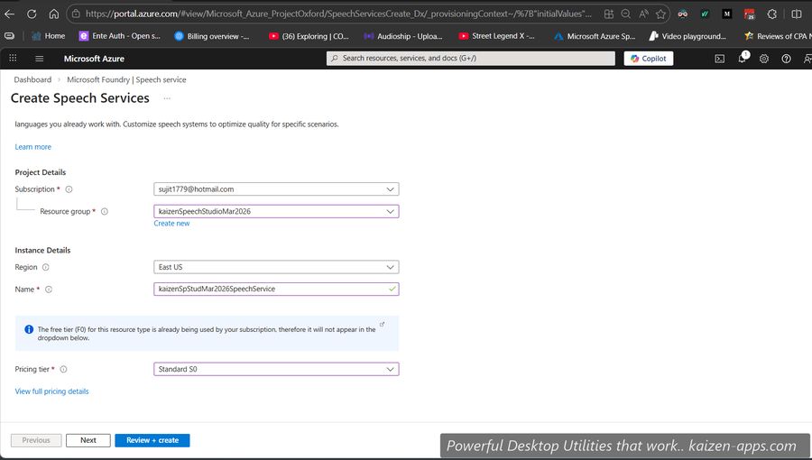Launch Azure Cloud Shell
Screen dimensions: 812x460
coord(720,59)
